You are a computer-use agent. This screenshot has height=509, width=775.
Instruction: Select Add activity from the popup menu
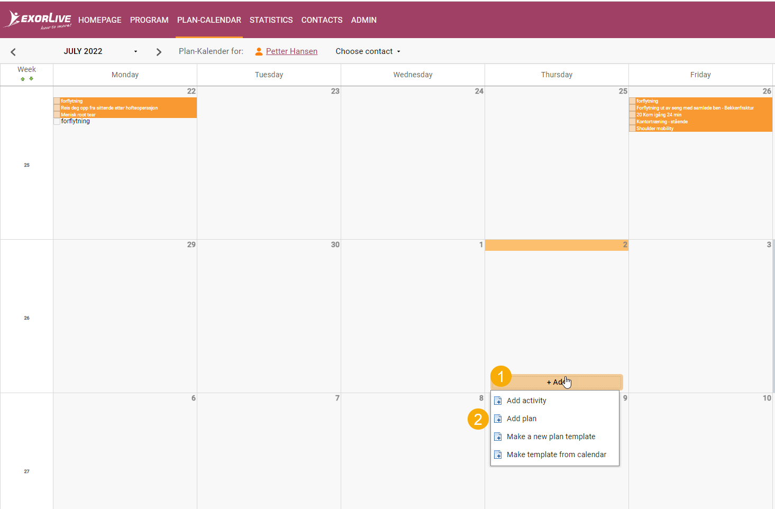(555, 401)
